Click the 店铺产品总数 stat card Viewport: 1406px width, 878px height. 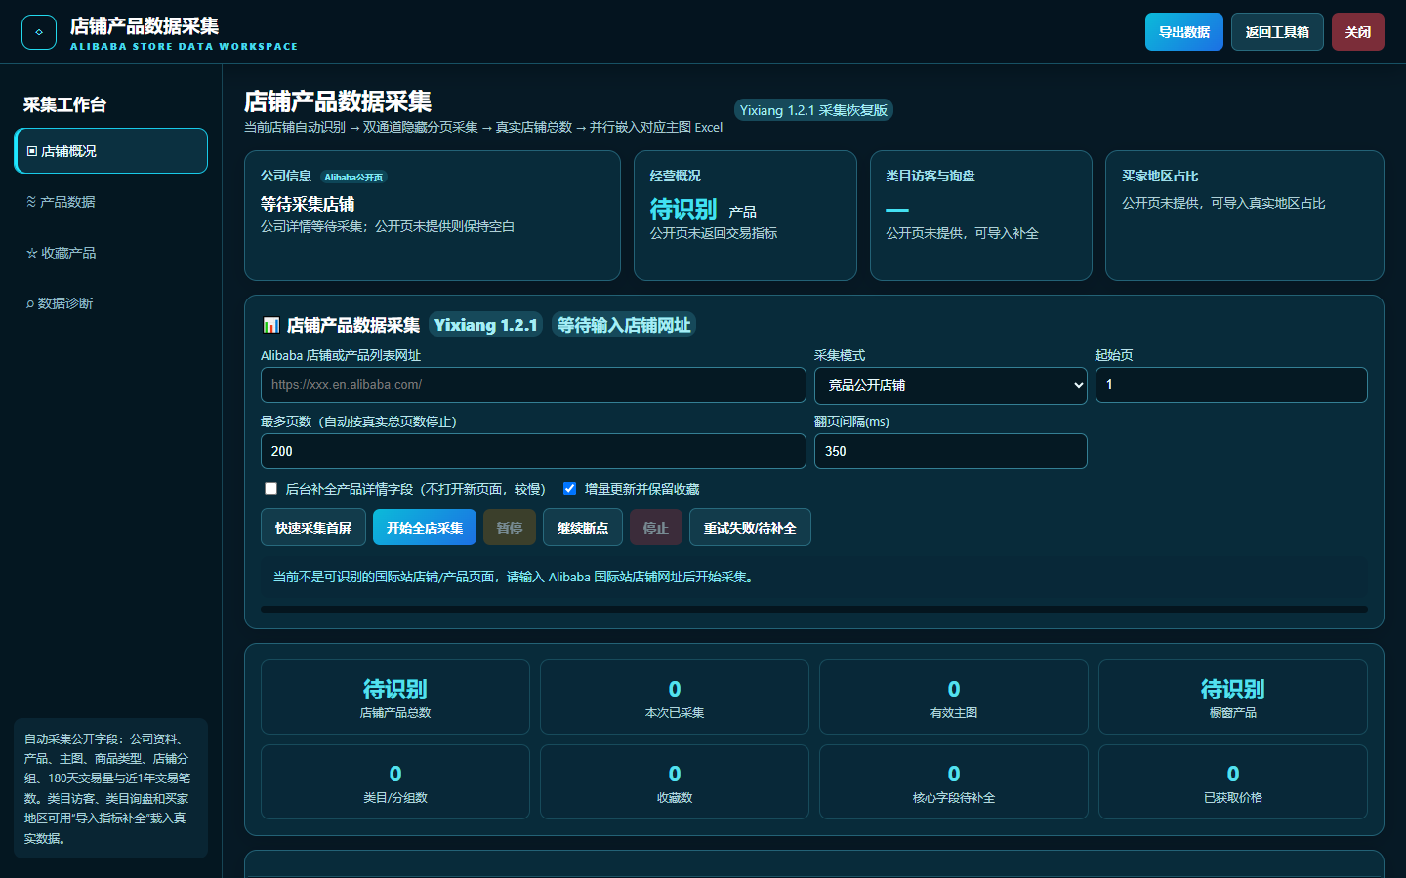tap(395, 698)
